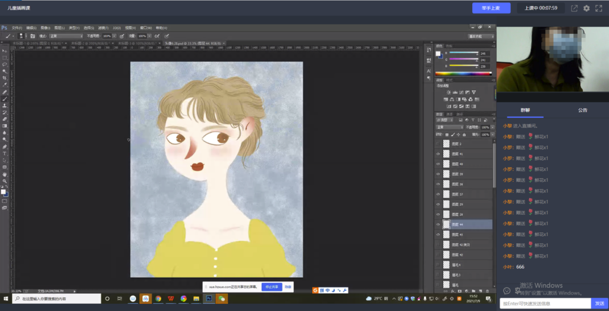This screenshot has width=609, height=311.
Task: Select the Brush tool in toolbox
Action: [5, 99]
